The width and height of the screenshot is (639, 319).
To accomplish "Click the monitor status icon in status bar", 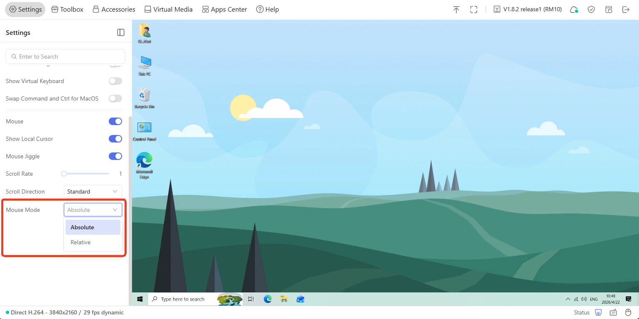I will 598,312.
